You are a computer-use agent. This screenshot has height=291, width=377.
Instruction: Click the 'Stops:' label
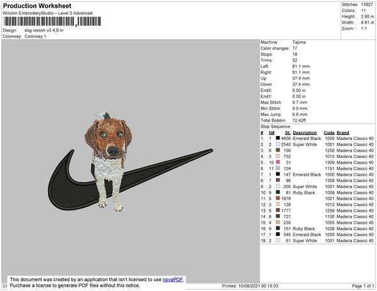[266, 55]
